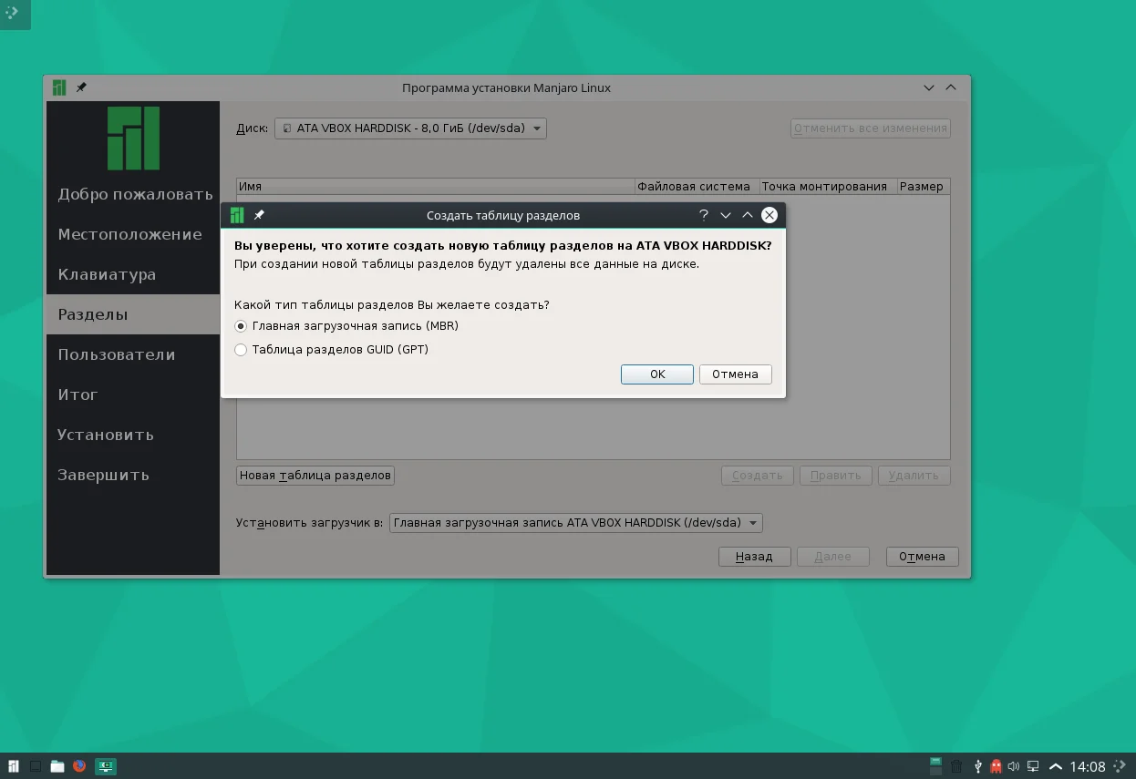The height and width of the screenshot is (779, 1136).
Task: Open the Manjaro application launcher in taskbar
Action: click(14, 766)
